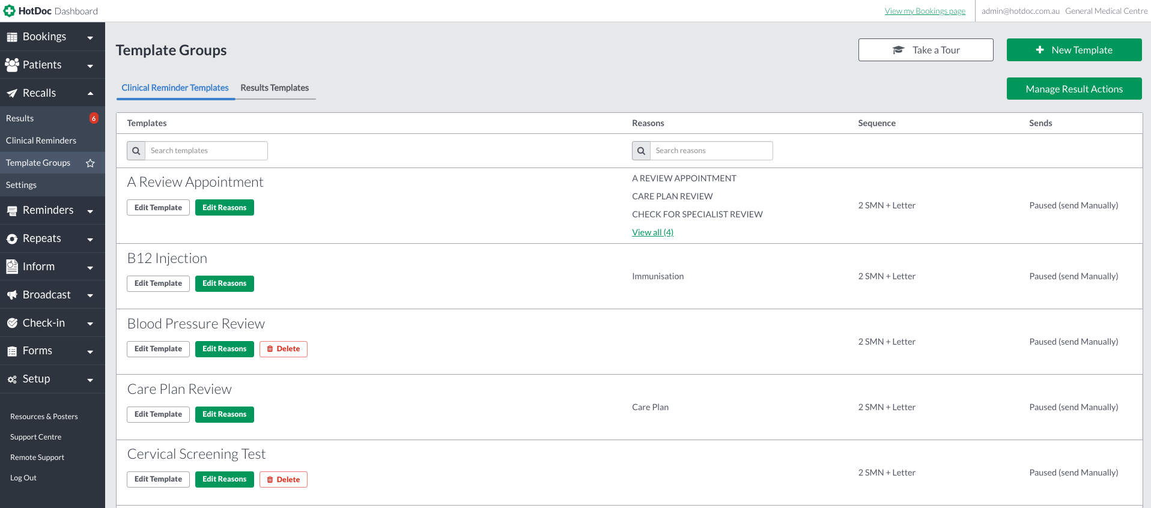Click the red Results badge showing 6

[x=94, y=118]
